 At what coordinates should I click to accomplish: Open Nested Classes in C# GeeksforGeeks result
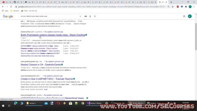click(x=41, y=65)
